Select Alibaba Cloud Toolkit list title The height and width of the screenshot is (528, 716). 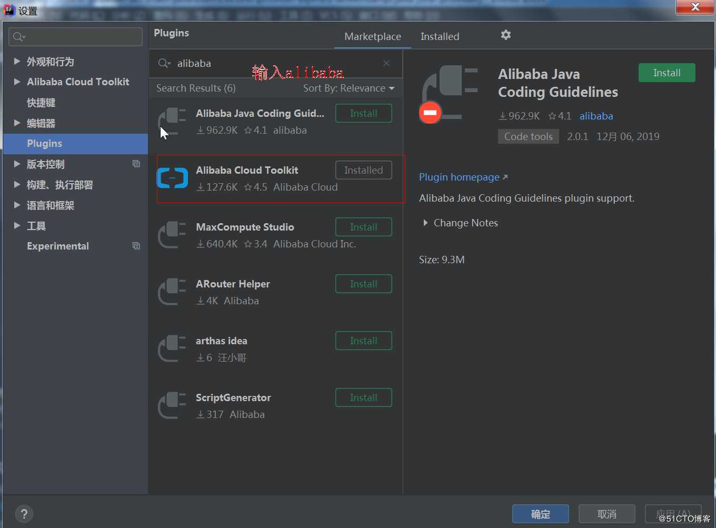[247, 170]
